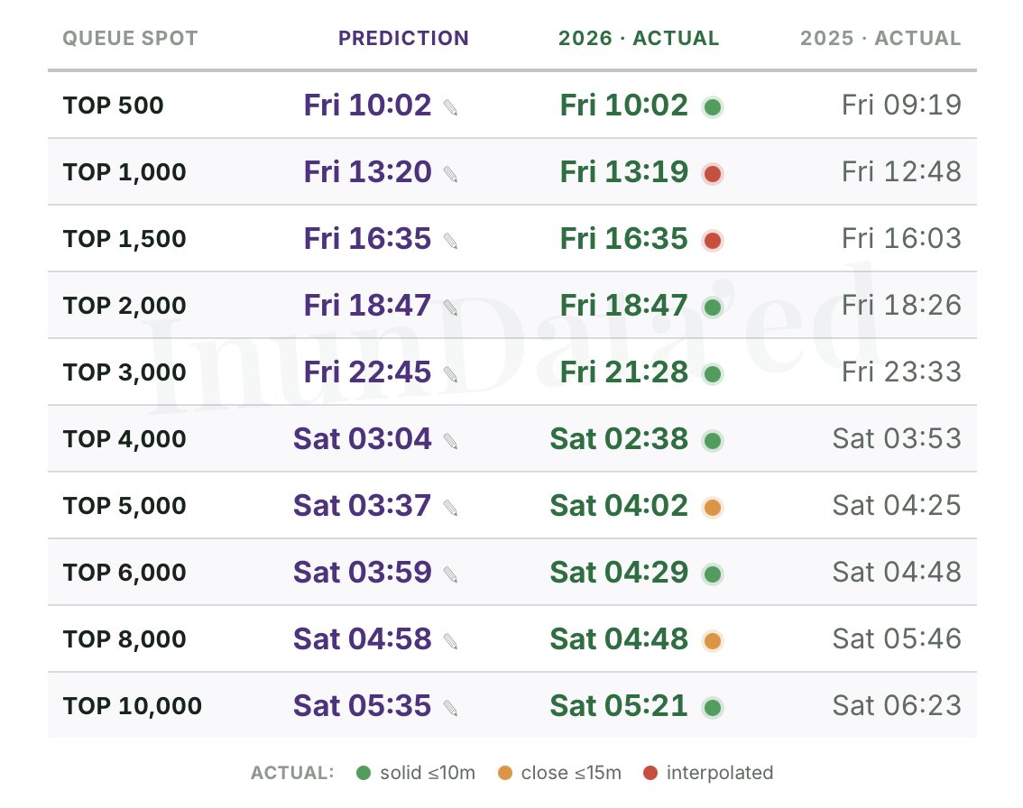Screen dimensions: 1023x808
Task: Click the Fri 18:26 2025 actual value
Action: pos(901,305)
